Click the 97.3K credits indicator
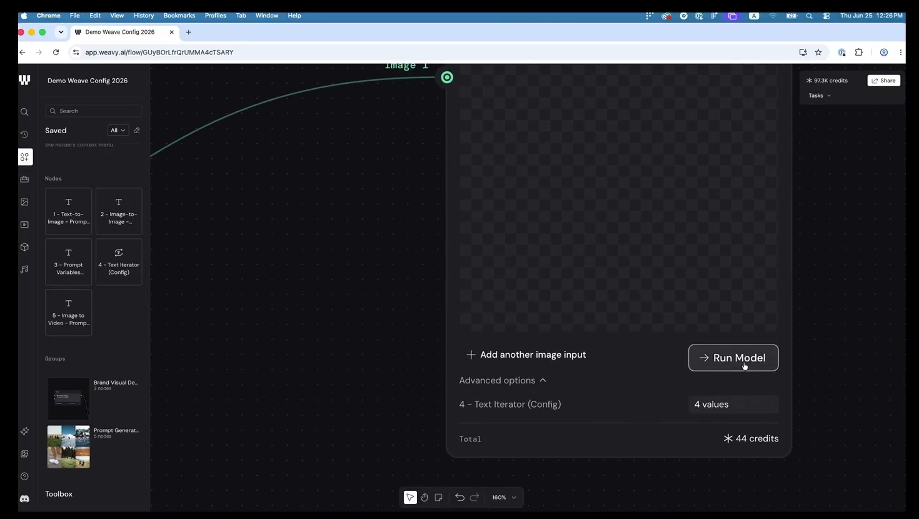Image resolution: width=919 pixels, height=519 pixels. (x=826, y=81)
